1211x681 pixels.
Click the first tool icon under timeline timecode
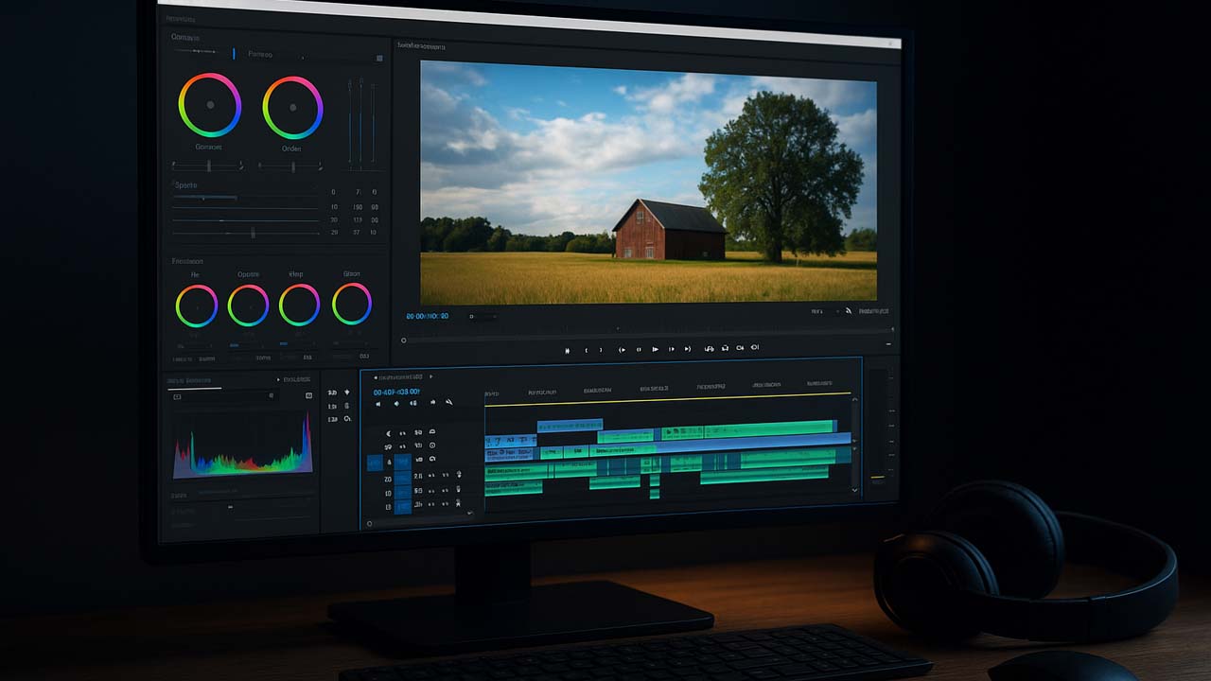click(x=378, y=404)
